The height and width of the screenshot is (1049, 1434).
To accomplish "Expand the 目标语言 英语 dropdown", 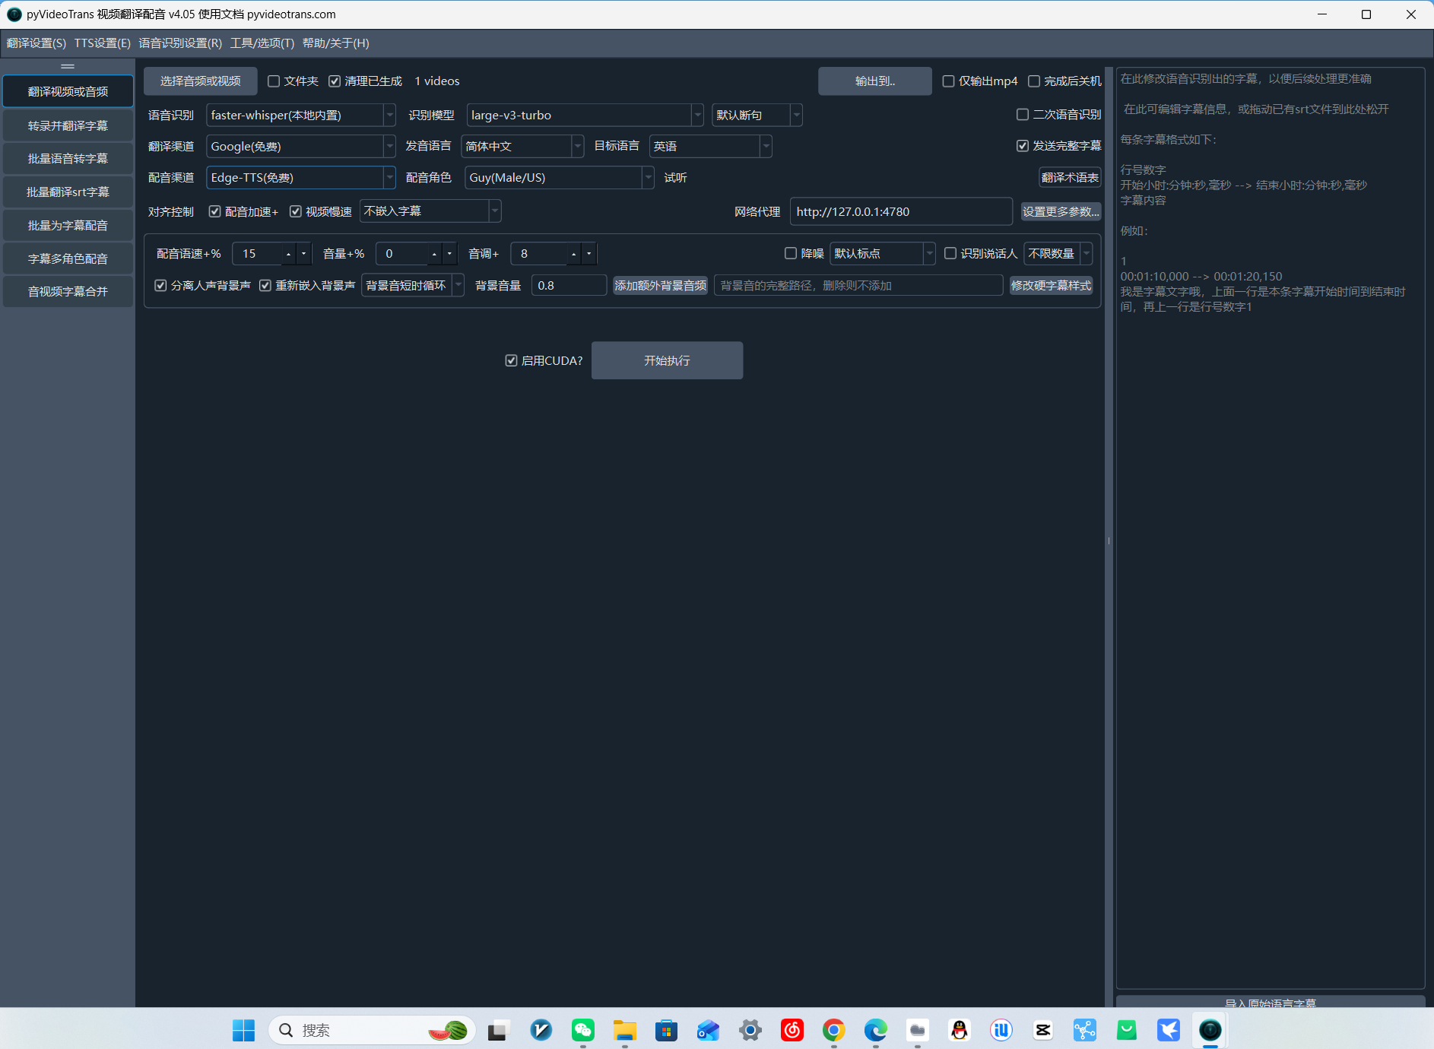I will (x=710, y=146).
